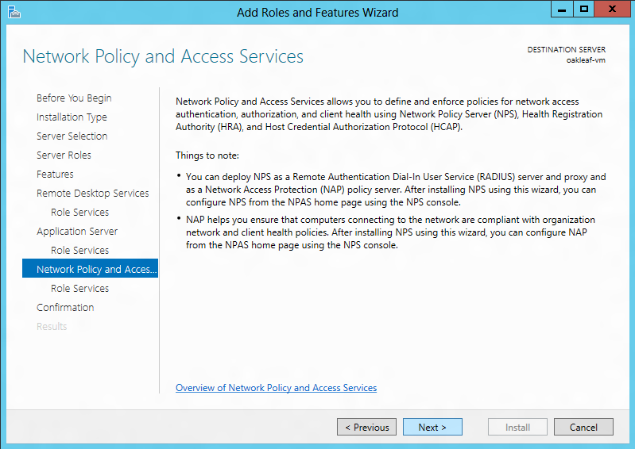
Task: Jump to the Server Roles page
Action: click(64, 155)
